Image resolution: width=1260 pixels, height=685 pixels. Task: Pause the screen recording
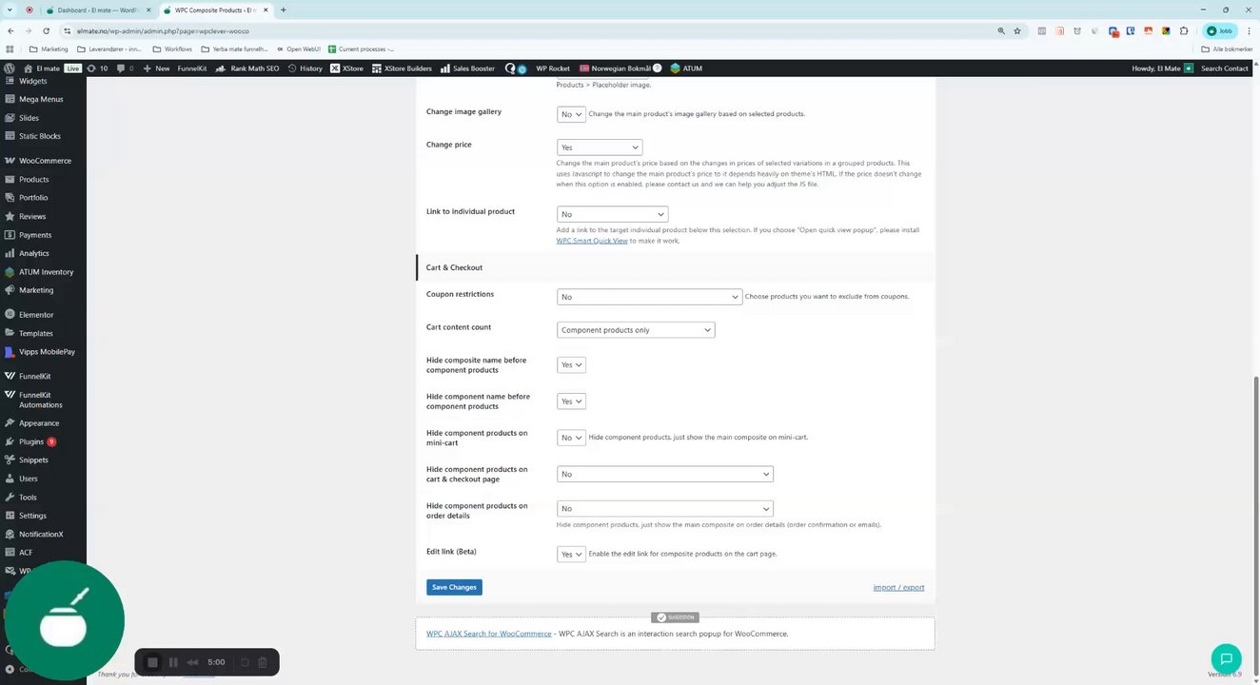[x=173, y=662]
